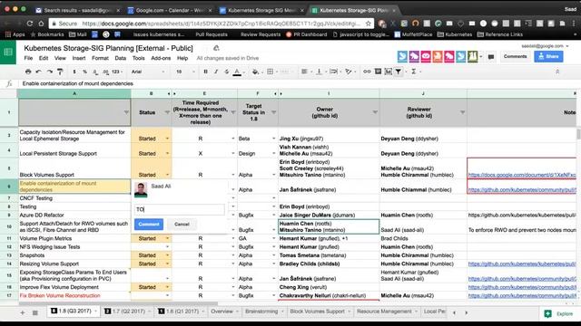Screen dimensions: 581x326
Task: Open horizontal align options
Action: click(x=305, y=72)
